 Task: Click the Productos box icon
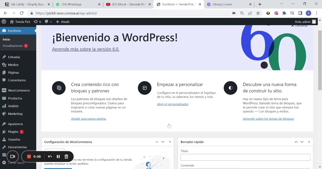[4, 98]
